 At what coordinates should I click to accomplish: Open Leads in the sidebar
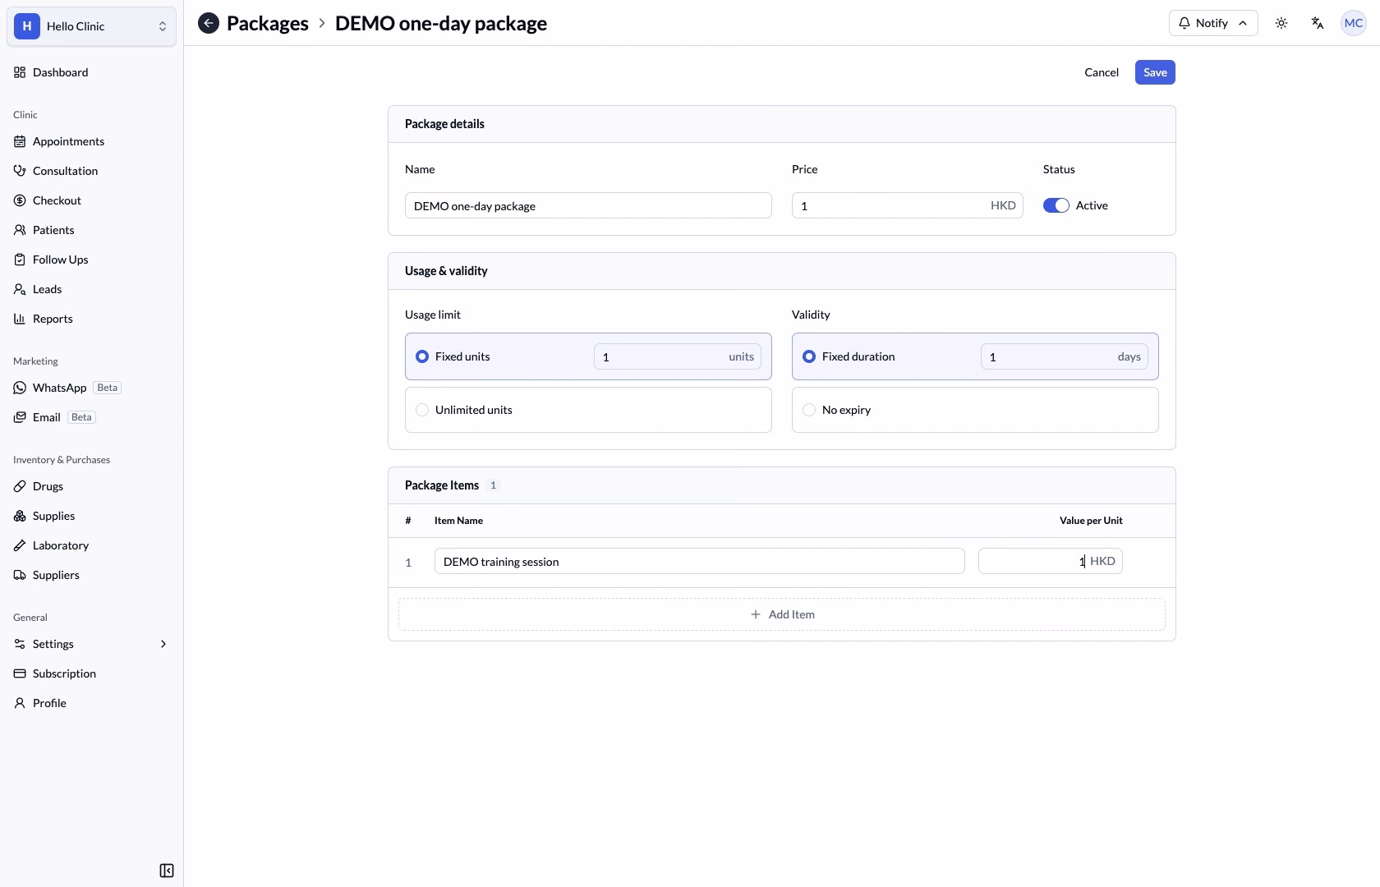(x=92, y=289)
